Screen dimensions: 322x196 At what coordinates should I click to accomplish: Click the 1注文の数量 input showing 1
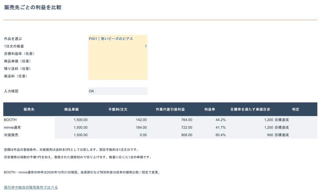(118, 46)
